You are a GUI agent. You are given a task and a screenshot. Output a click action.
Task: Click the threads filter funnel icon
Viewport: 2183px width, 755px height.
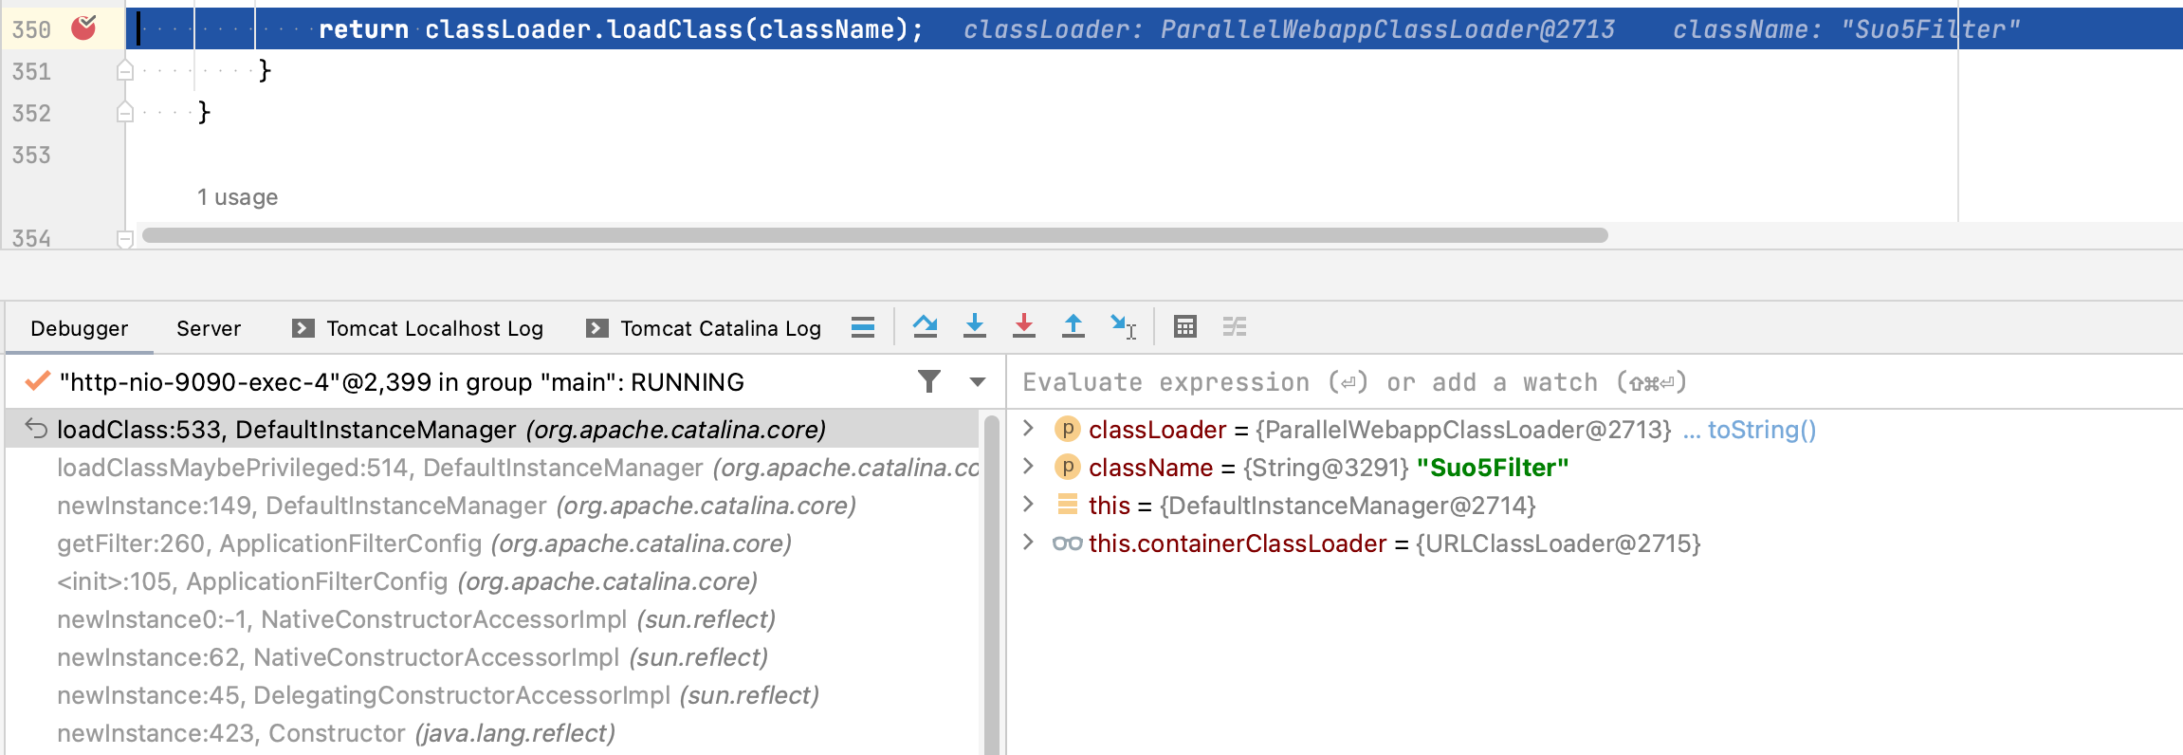pyautogui.click(x=929, y=381)
